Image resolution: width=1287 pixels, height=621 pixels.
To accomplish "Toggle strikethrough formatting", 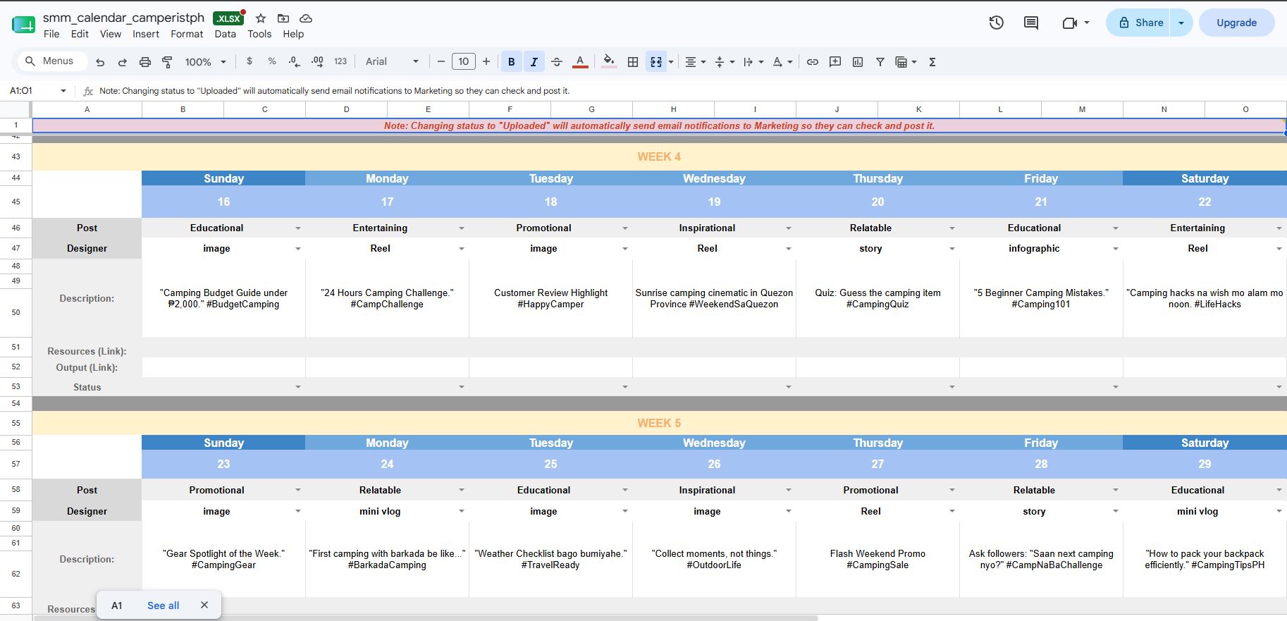I will coord(556,62).
